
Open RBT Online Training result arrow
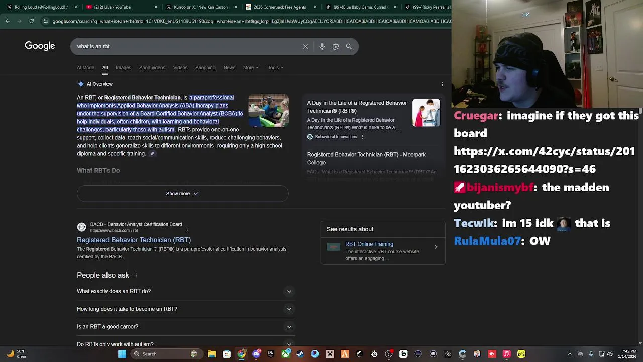[x=436, y=247]
